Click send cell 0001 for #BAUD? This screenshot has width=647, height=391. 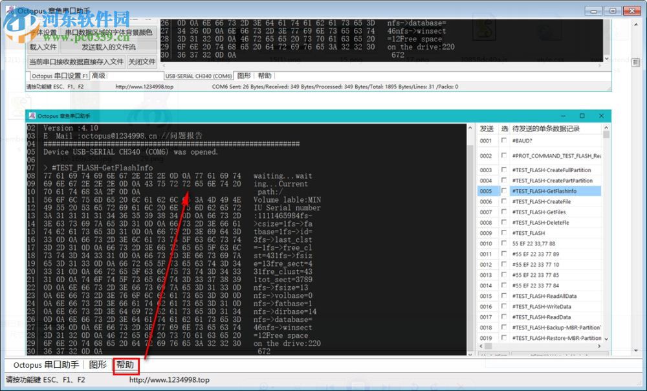[x=486, y=140]
